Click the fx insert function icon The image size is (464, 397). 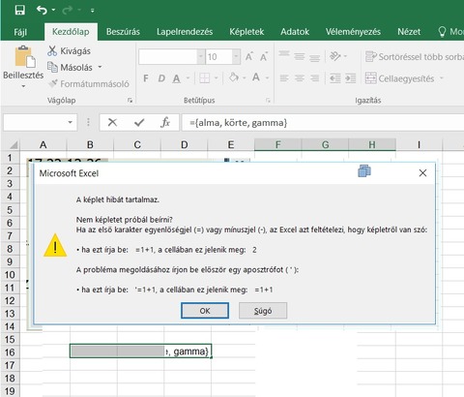[x=165, y=122]
